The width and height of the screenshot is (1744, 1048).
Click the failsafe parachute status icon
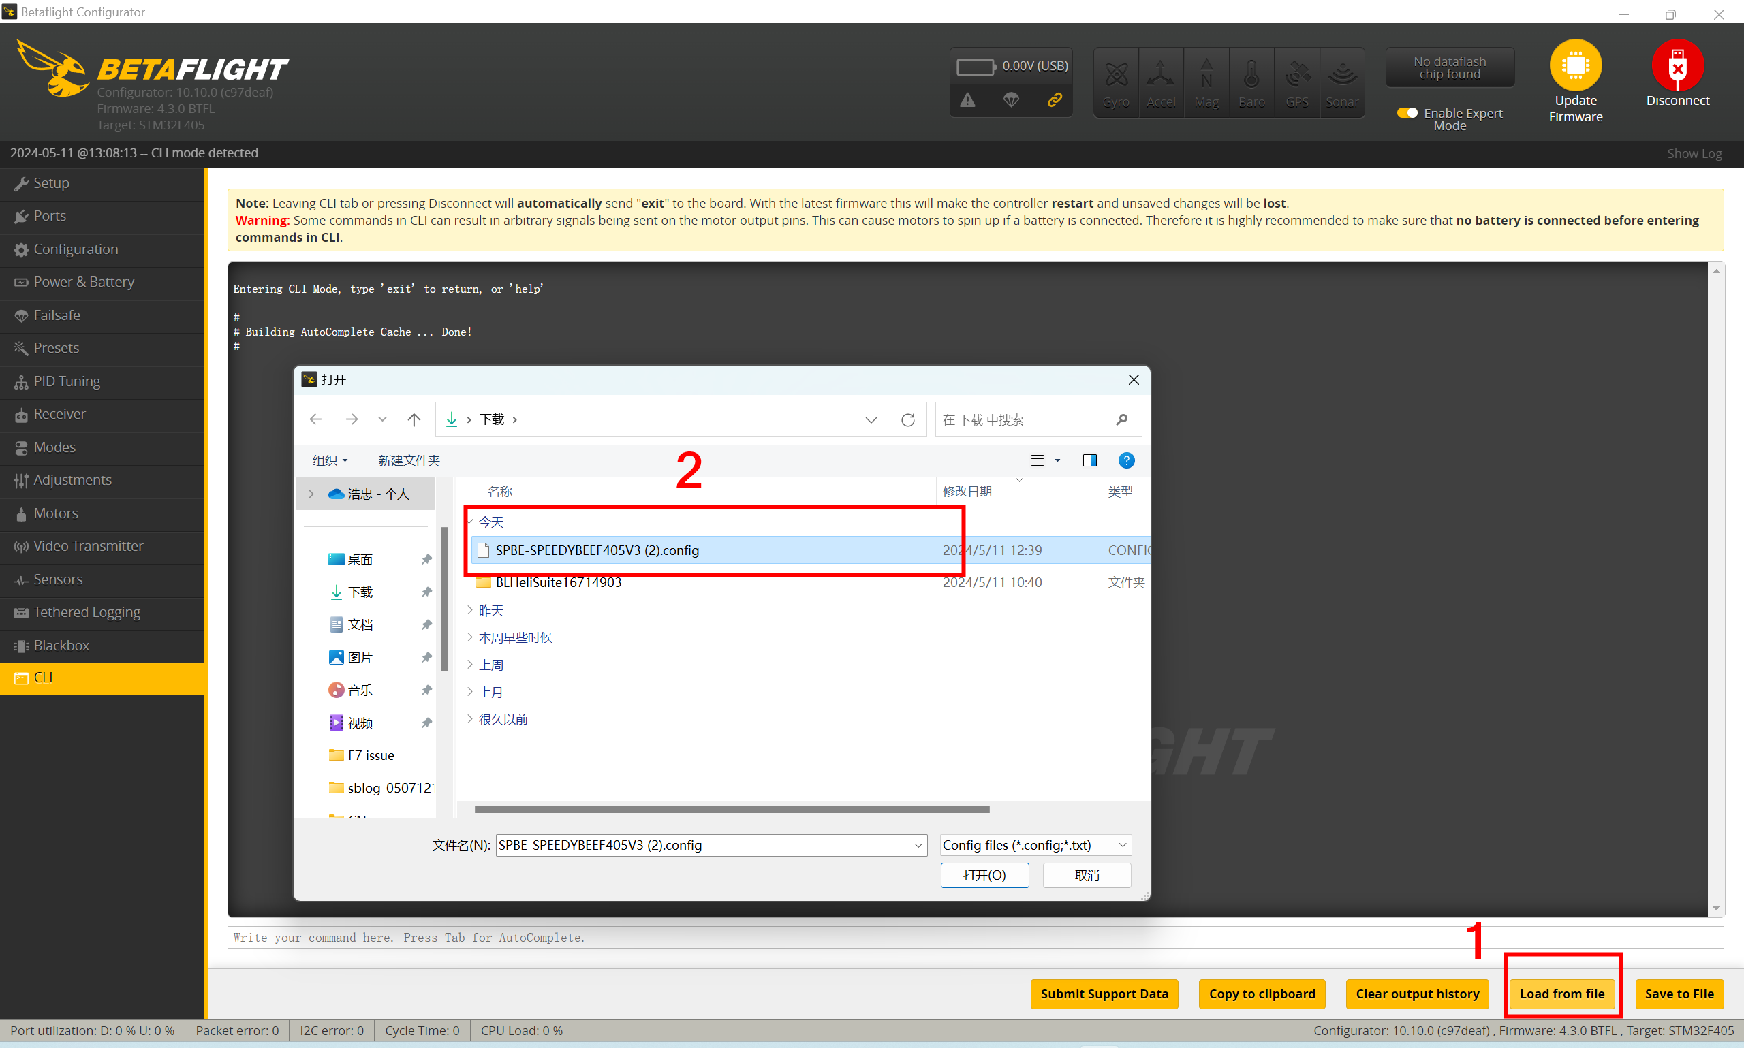tap(1011, 100)
